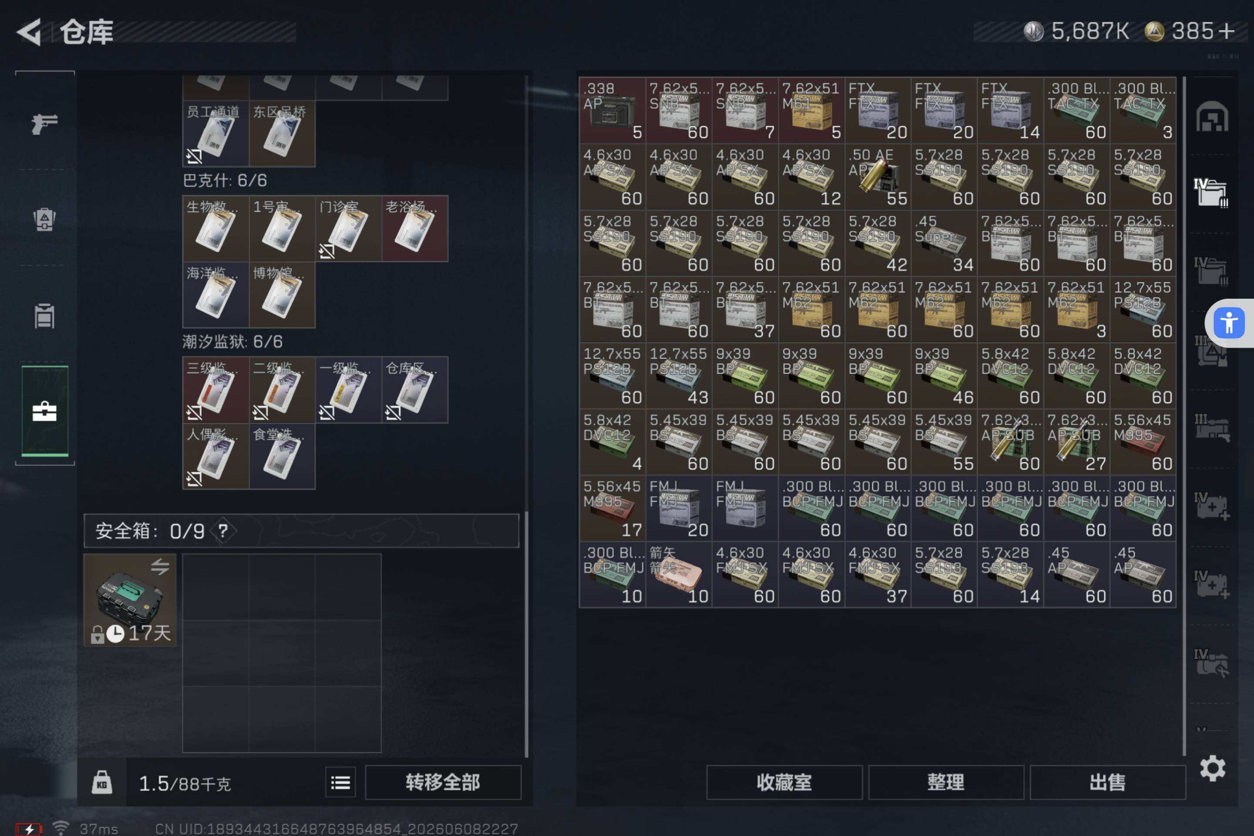Open the settings gear icon

click(1212, 768)
